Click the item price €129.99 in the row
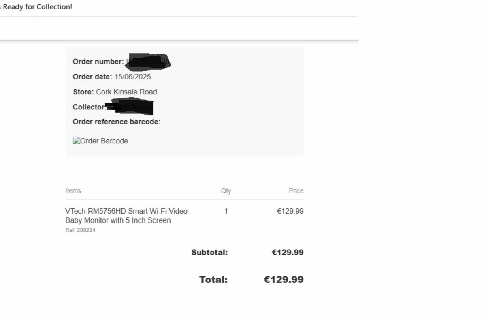486x321 pixels. click(290, 211)
